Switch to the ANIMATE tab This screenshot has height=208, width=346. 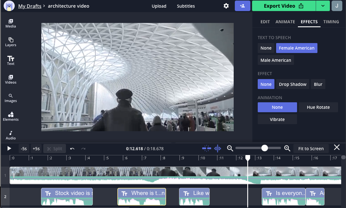coord(285,22)
